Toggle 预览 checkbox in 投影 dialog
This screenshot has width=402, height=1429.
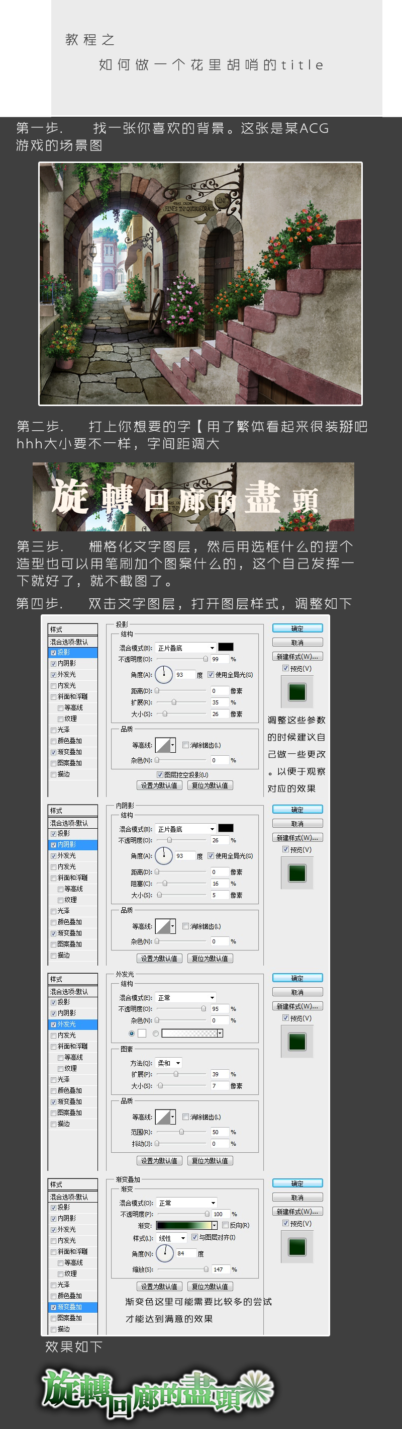coord(286,668)
